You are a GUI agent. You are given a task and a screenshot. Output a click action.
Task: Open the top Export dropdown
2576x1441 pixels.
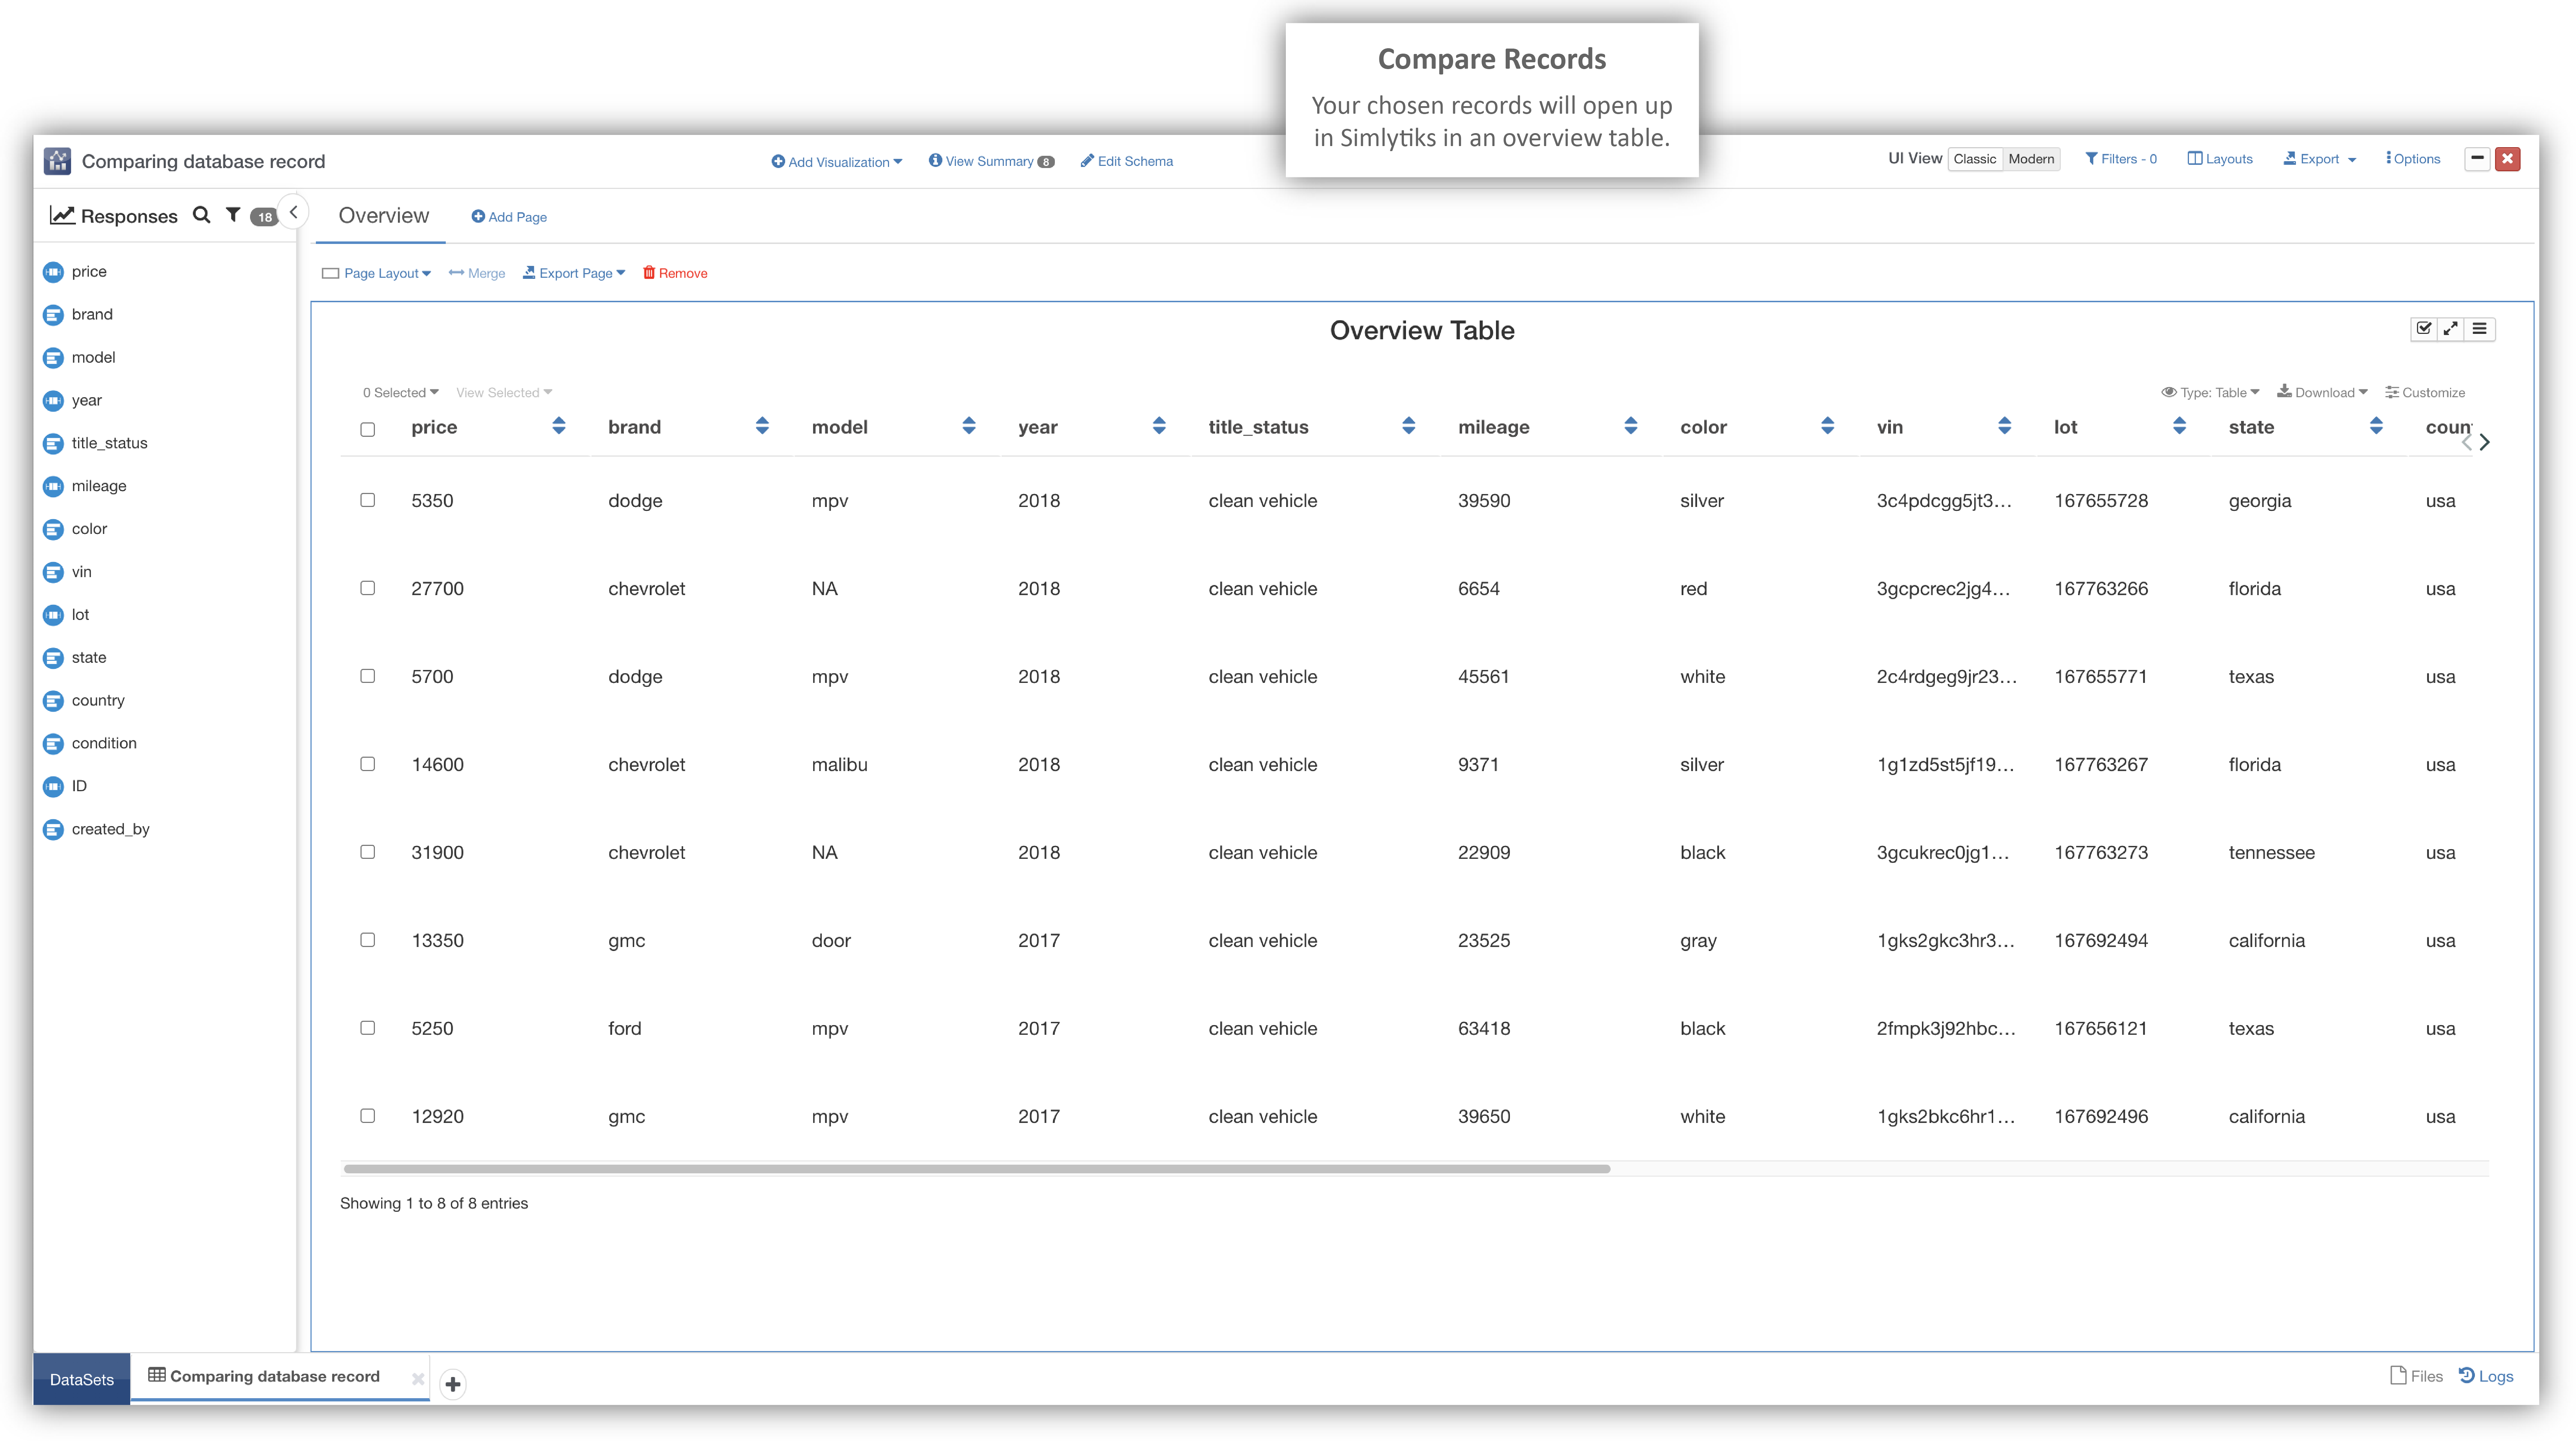2319,159
